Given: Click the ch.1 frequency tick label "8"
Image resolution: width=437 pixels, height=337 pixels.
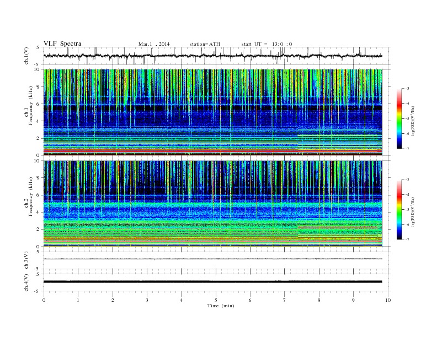Looking at the screenshot, I should coord(39,87).
